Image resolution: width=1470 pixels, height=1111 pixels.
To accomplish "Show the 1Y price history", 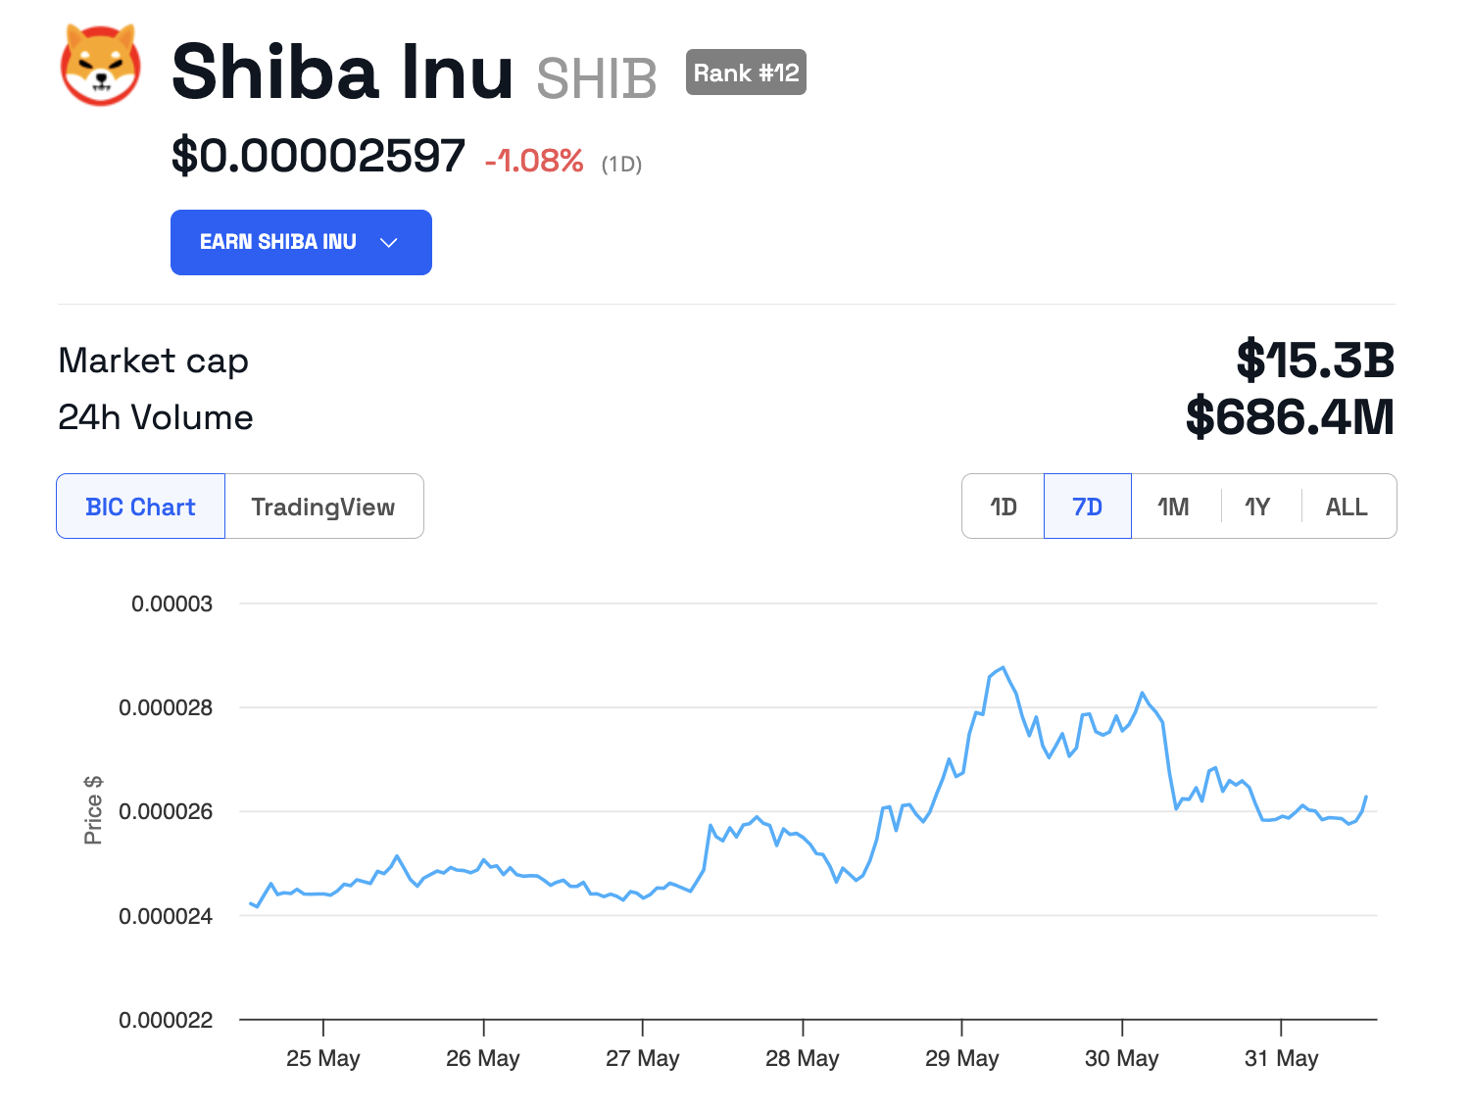I will [1257, 507].
